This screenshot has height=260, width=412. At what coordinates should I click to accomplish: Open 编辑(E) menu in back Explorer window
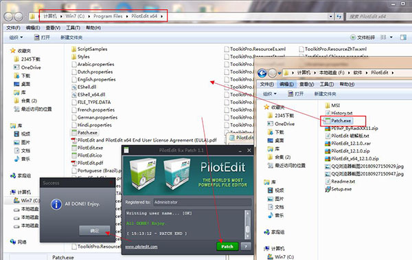click(x=33, y=28)
